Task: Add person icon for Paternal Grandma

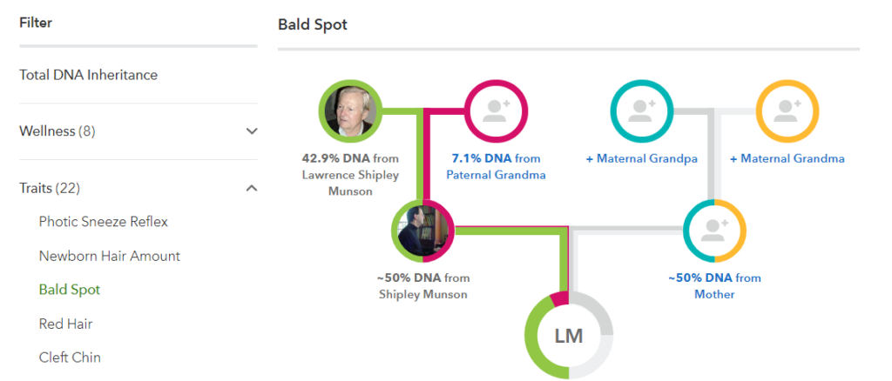Action: (497, 110)
